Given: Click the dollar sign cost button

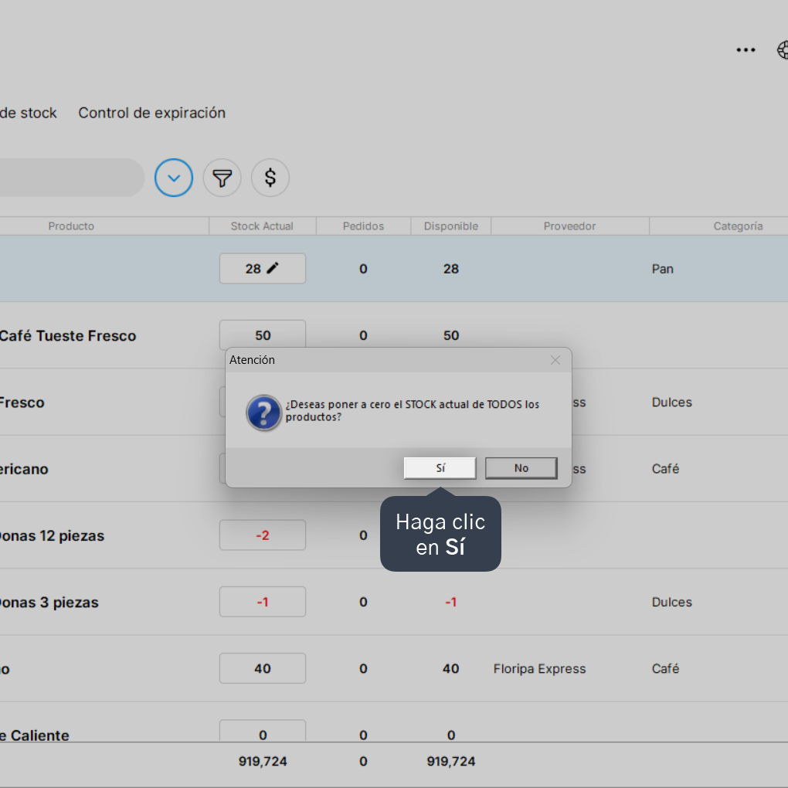Looking at the screenshot, I should click(x=270, y=178).
